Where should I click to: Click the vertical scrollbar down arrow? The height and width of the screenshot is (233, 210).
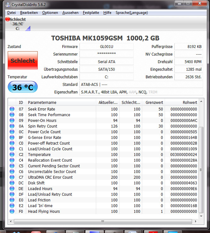tap(201, 216)
